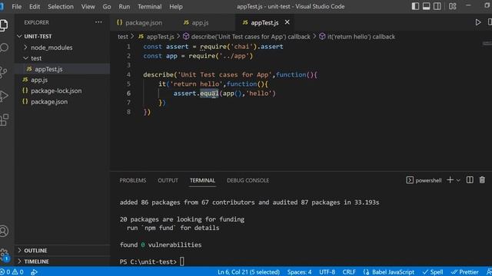
Task: Kill terminal with trash icon
Action: click(482, 180)
